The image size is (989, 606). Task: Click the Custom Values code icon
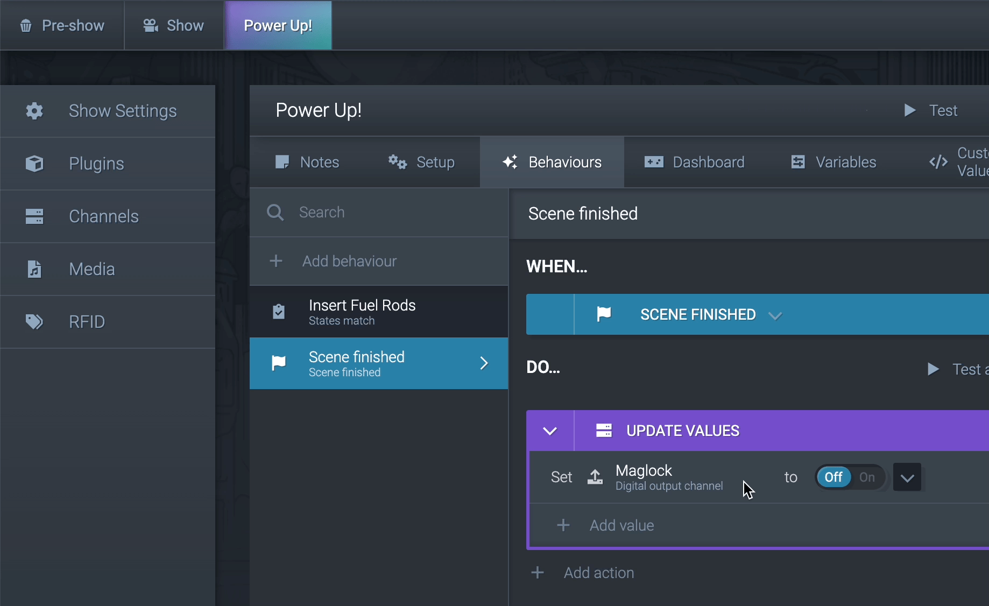tap(938, 162)
